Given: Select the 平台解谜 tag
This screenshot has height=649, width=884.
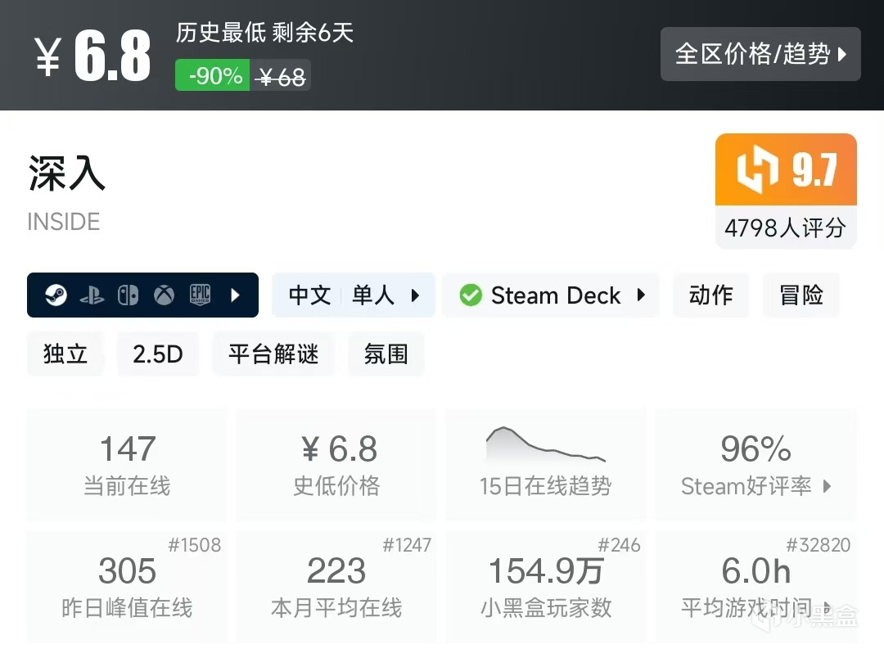Looking at the screenshot, I should (273, 354).
